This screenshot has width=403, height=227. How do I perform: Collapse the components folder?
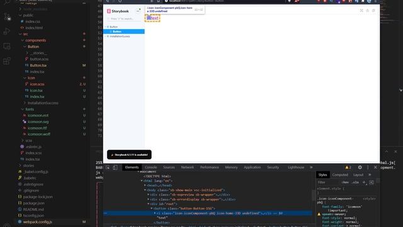(x=23, y=40)
